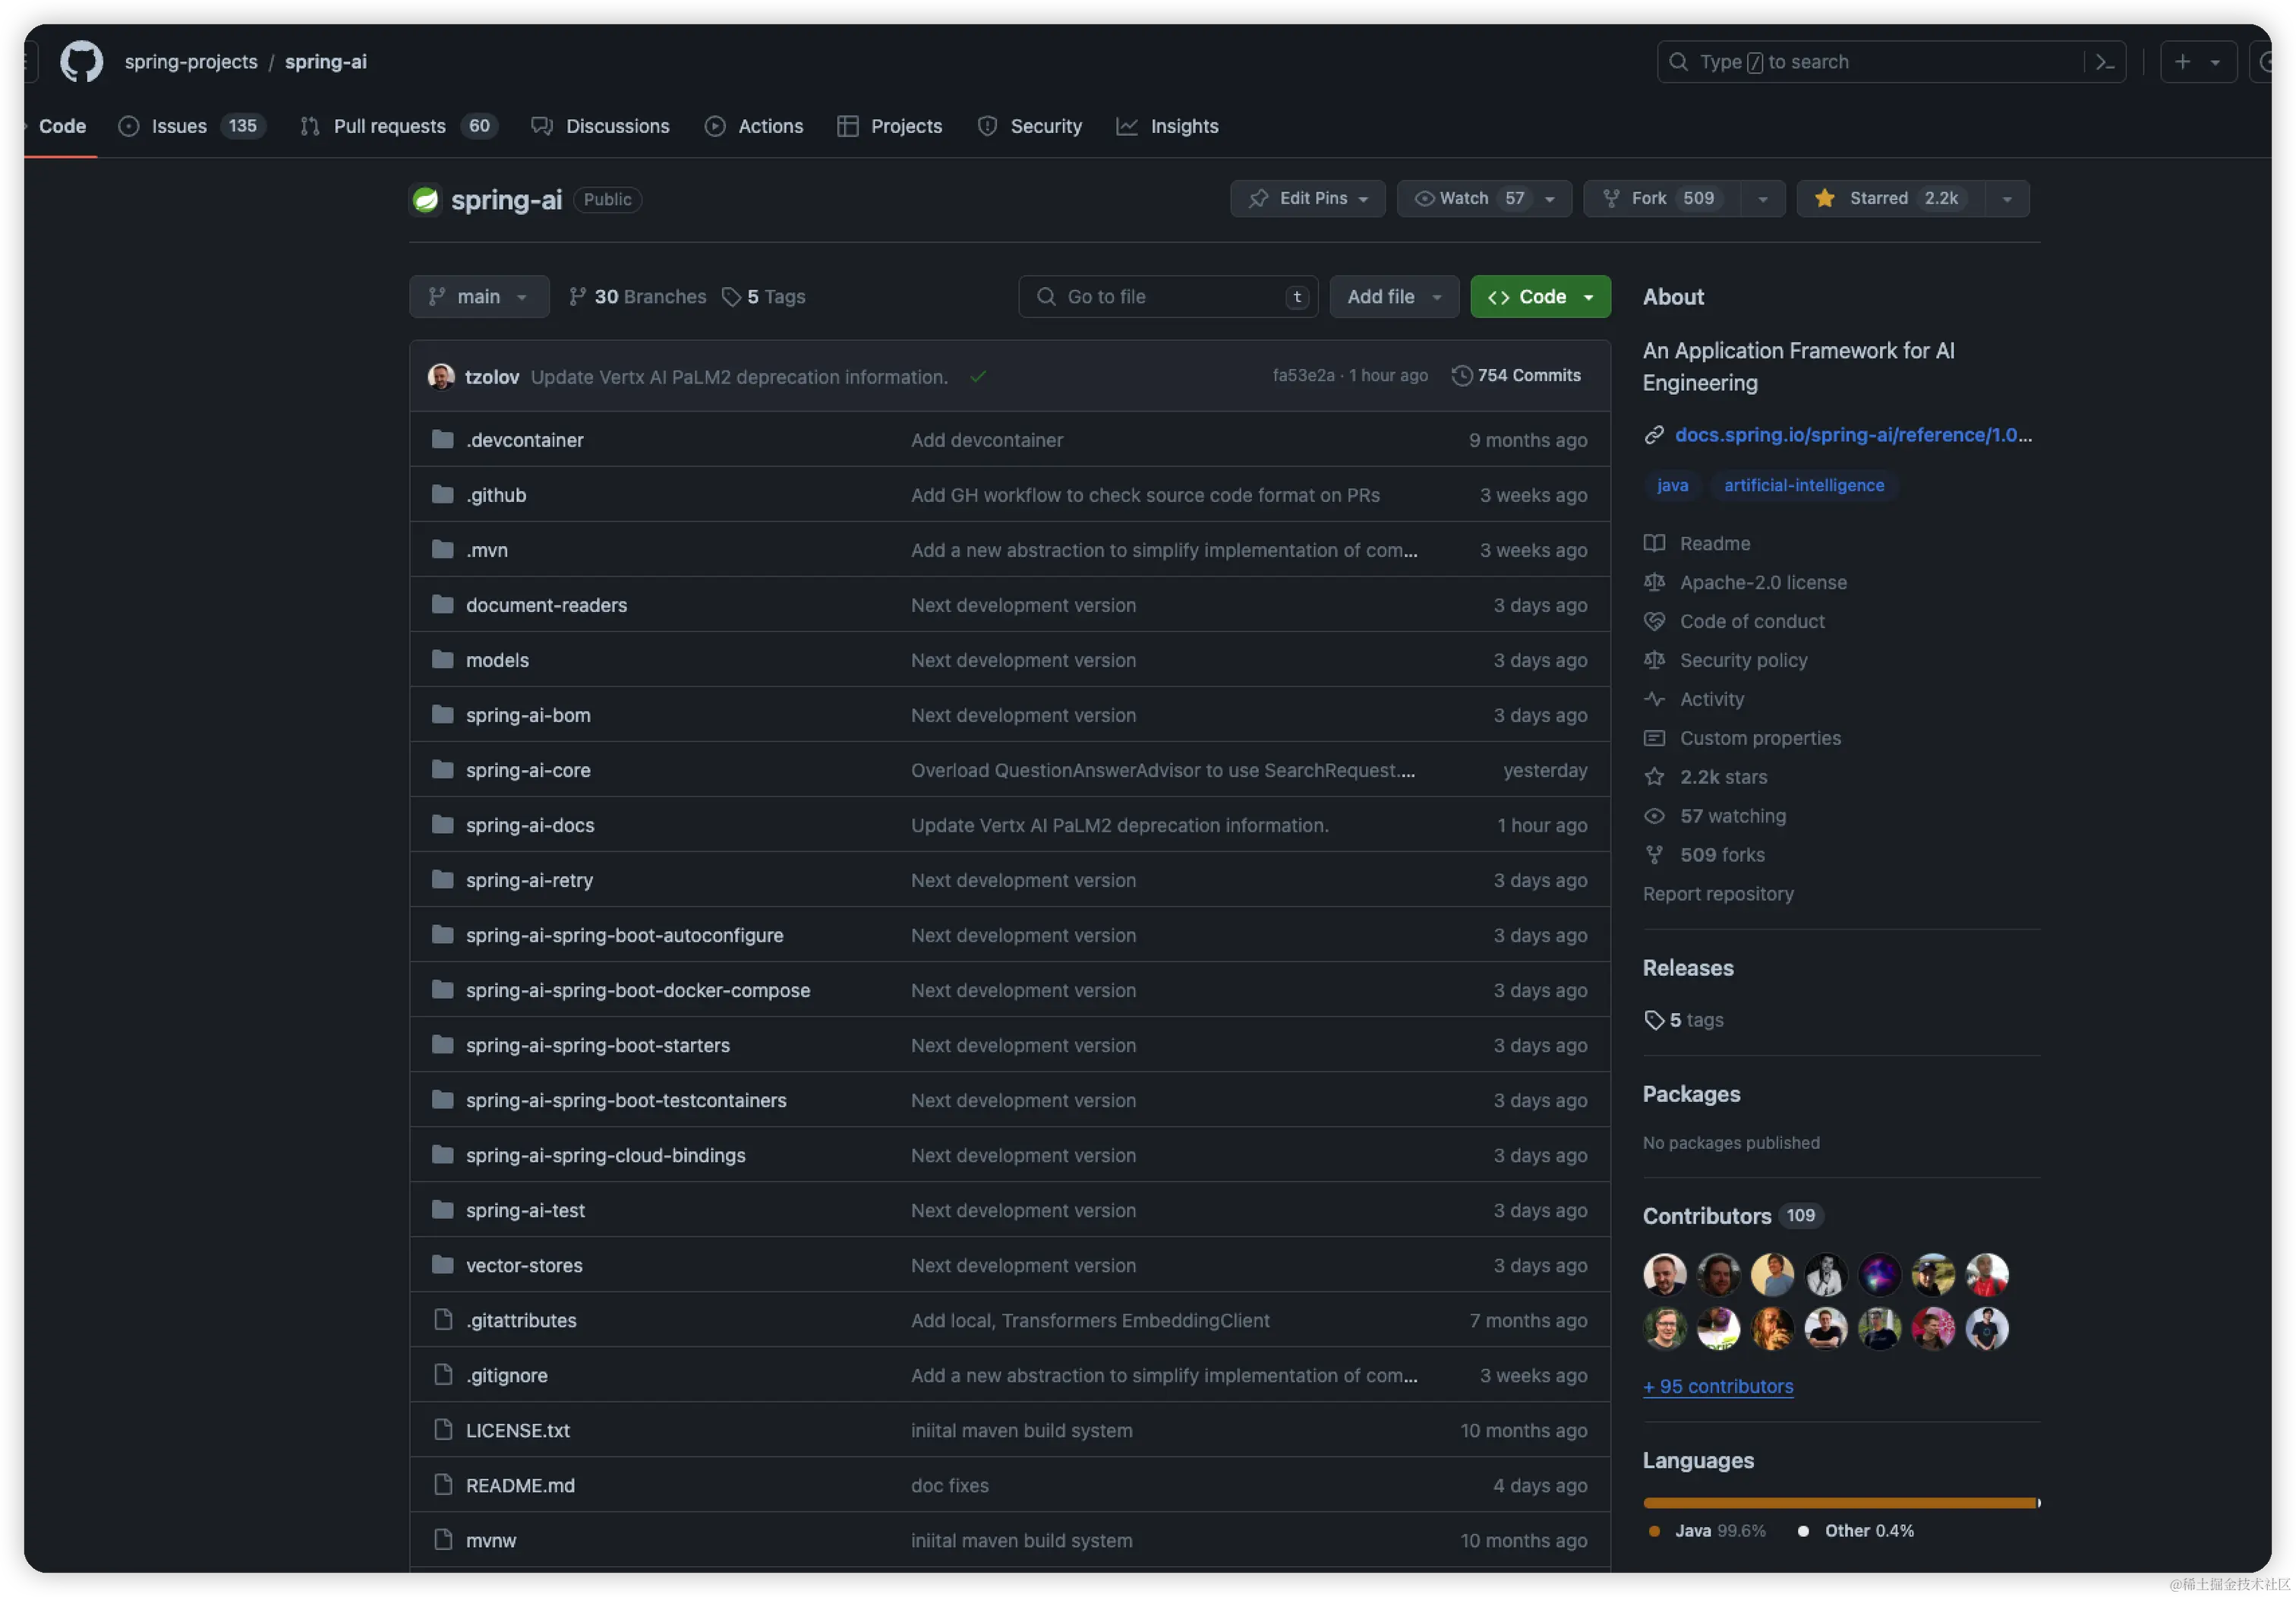Click Report repository link
This screenshot has width=2296, height=1597.
(1718, 894)
